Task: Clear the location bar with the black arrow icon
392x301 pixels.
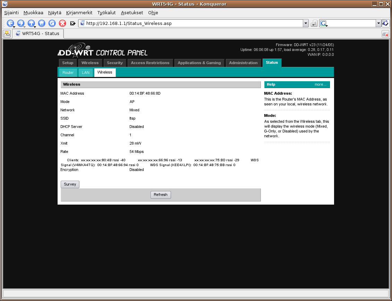Action: tap(73, 24)
